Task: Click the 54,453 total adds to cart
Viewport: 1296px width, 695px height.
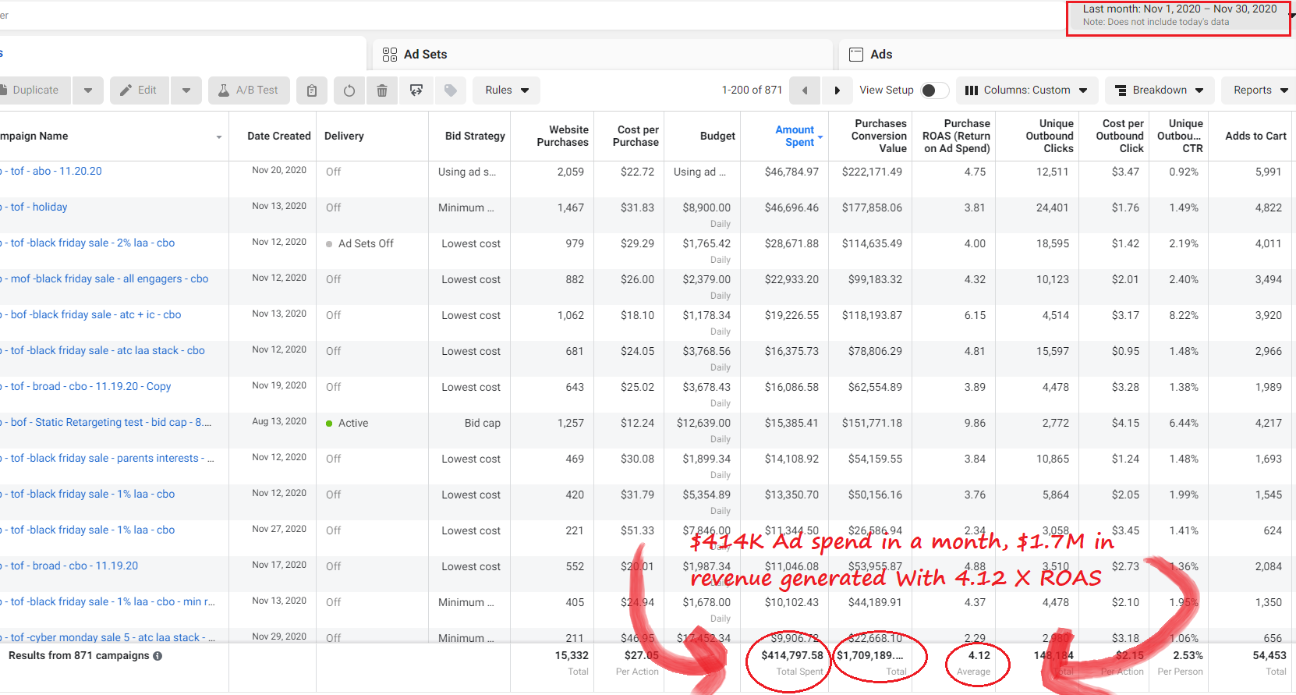Action: tap(1269, 655)
